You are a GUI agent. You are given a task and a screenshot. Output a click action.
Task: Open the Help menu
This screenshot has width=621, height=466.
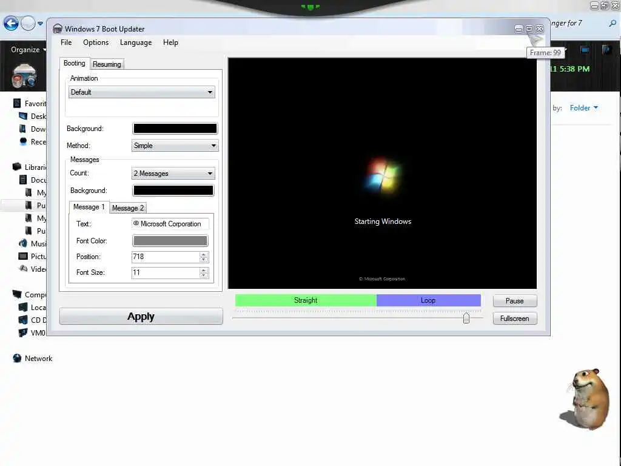[170, 42]
